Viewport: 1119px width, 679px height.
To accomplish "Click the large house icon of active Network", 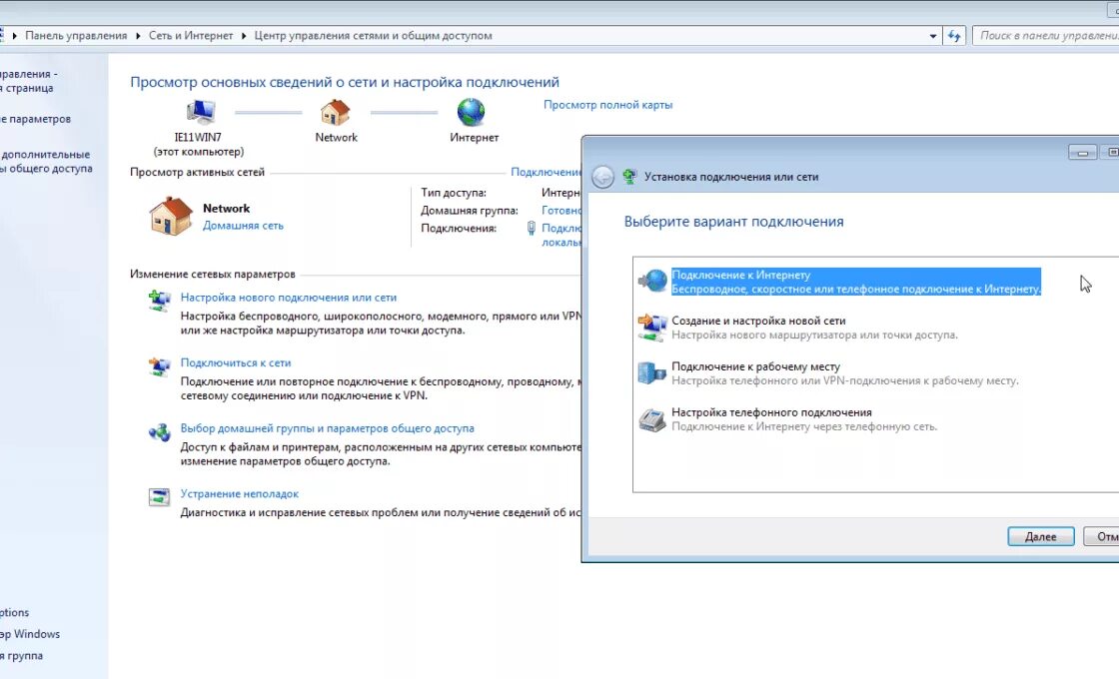I will coord(171,216).
